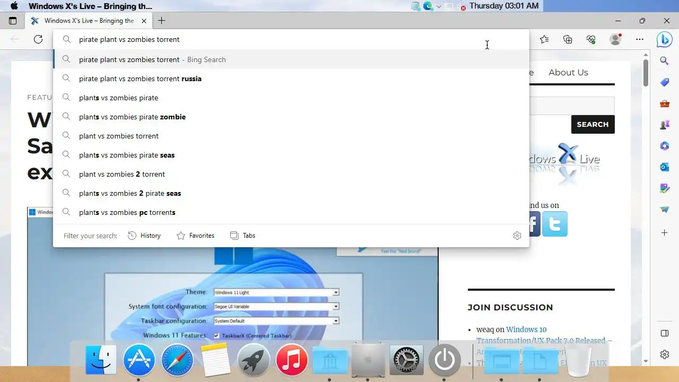Pick 'plants vs zombies pirate seas' suggestion
Viewport: 679px width, 382px height.
click(291, 155)
